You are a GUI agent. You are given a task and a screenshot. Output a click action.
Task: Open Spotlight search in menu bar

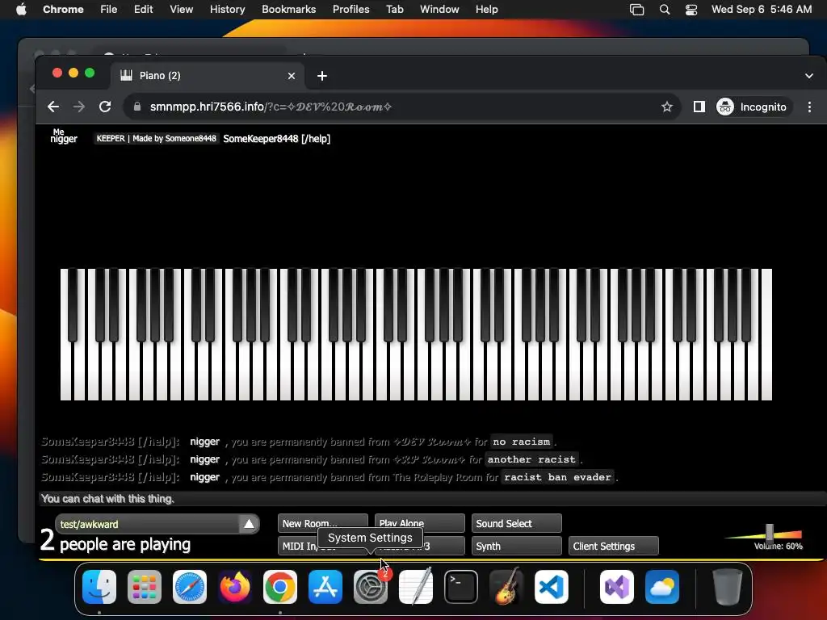point(665,10)
